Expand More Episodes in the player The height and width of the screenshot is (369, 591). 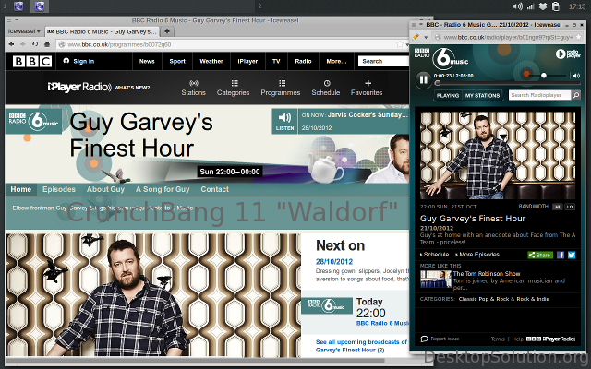click(x=477, y=255)
